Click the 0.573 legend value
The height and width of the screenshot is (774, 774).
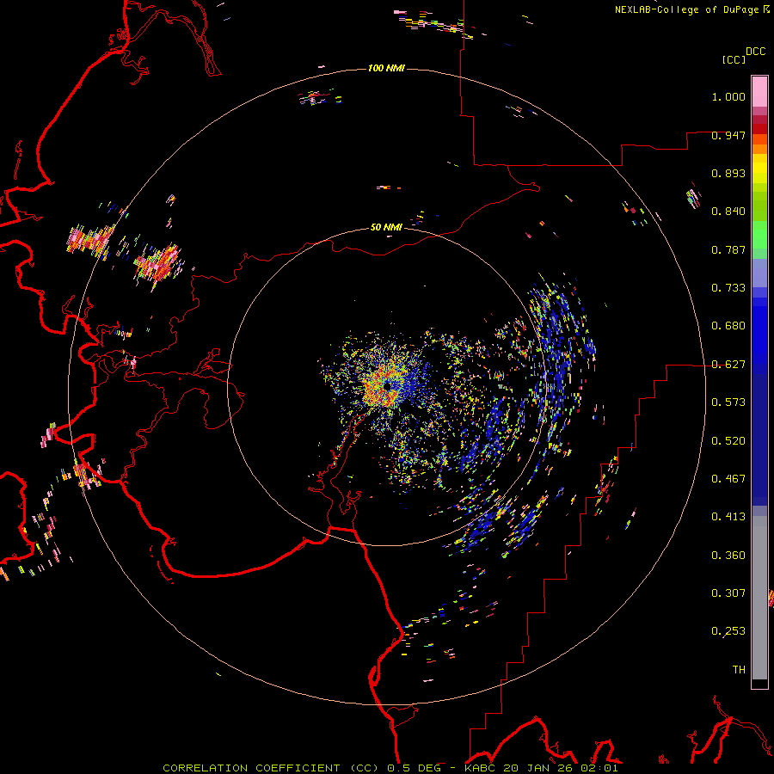[728, 402]
